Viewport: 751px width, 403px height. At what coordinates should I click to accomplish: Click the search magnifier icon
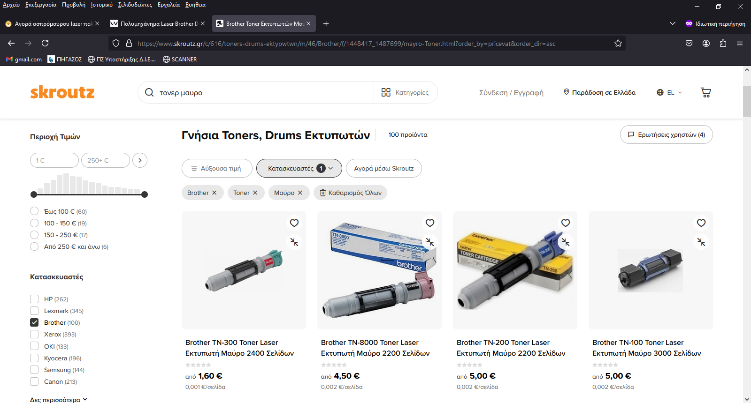[149, 92]
